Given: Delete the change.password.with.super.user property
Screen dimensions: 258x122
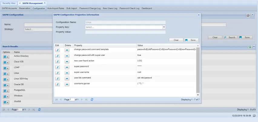Looking at the screenshot, I should (67, 56).
